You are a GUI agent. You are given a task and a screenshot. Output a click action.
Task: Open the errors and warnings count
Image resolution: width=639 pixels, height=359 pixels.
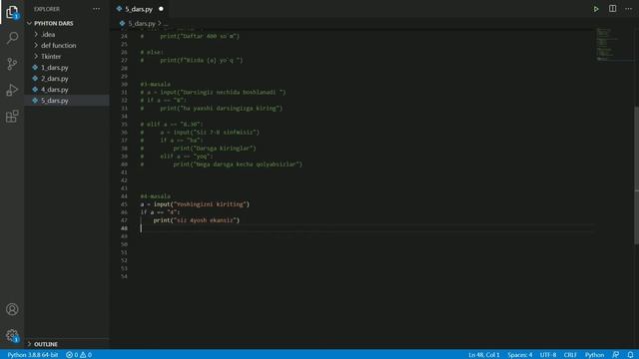[79, 355]
